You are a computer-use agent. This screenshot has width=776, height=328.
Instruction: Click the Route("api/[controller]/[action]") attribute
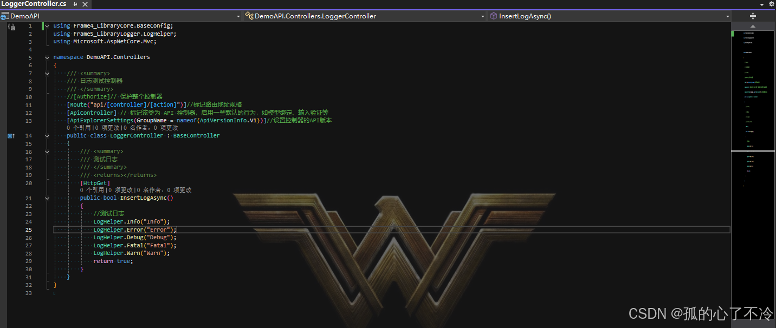pos(126,104)
